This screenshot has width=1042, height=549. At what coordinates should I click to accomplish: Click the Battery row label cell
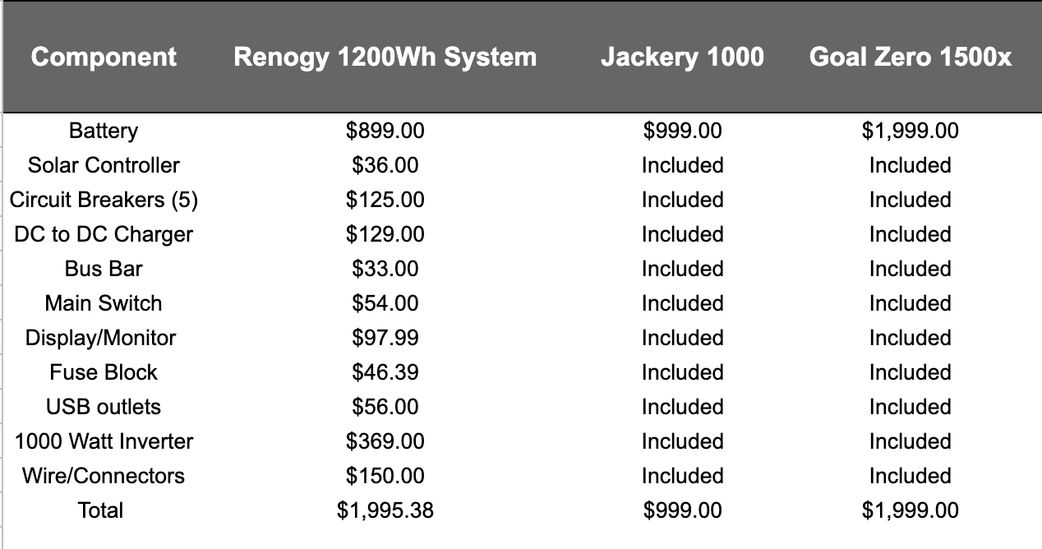[x=104, y=131]
